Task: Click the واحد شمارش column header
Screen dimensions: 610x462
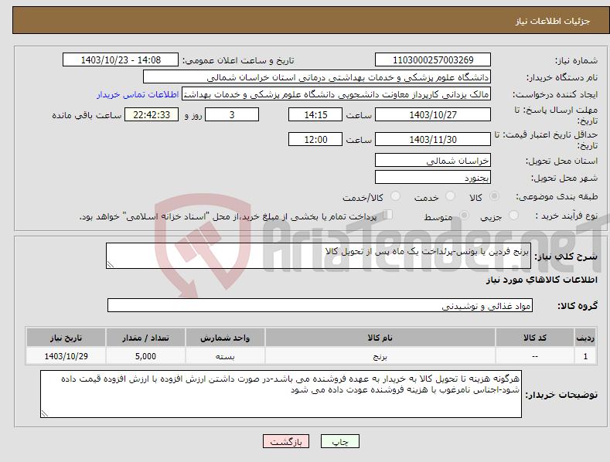Action: tap(225, 338)
